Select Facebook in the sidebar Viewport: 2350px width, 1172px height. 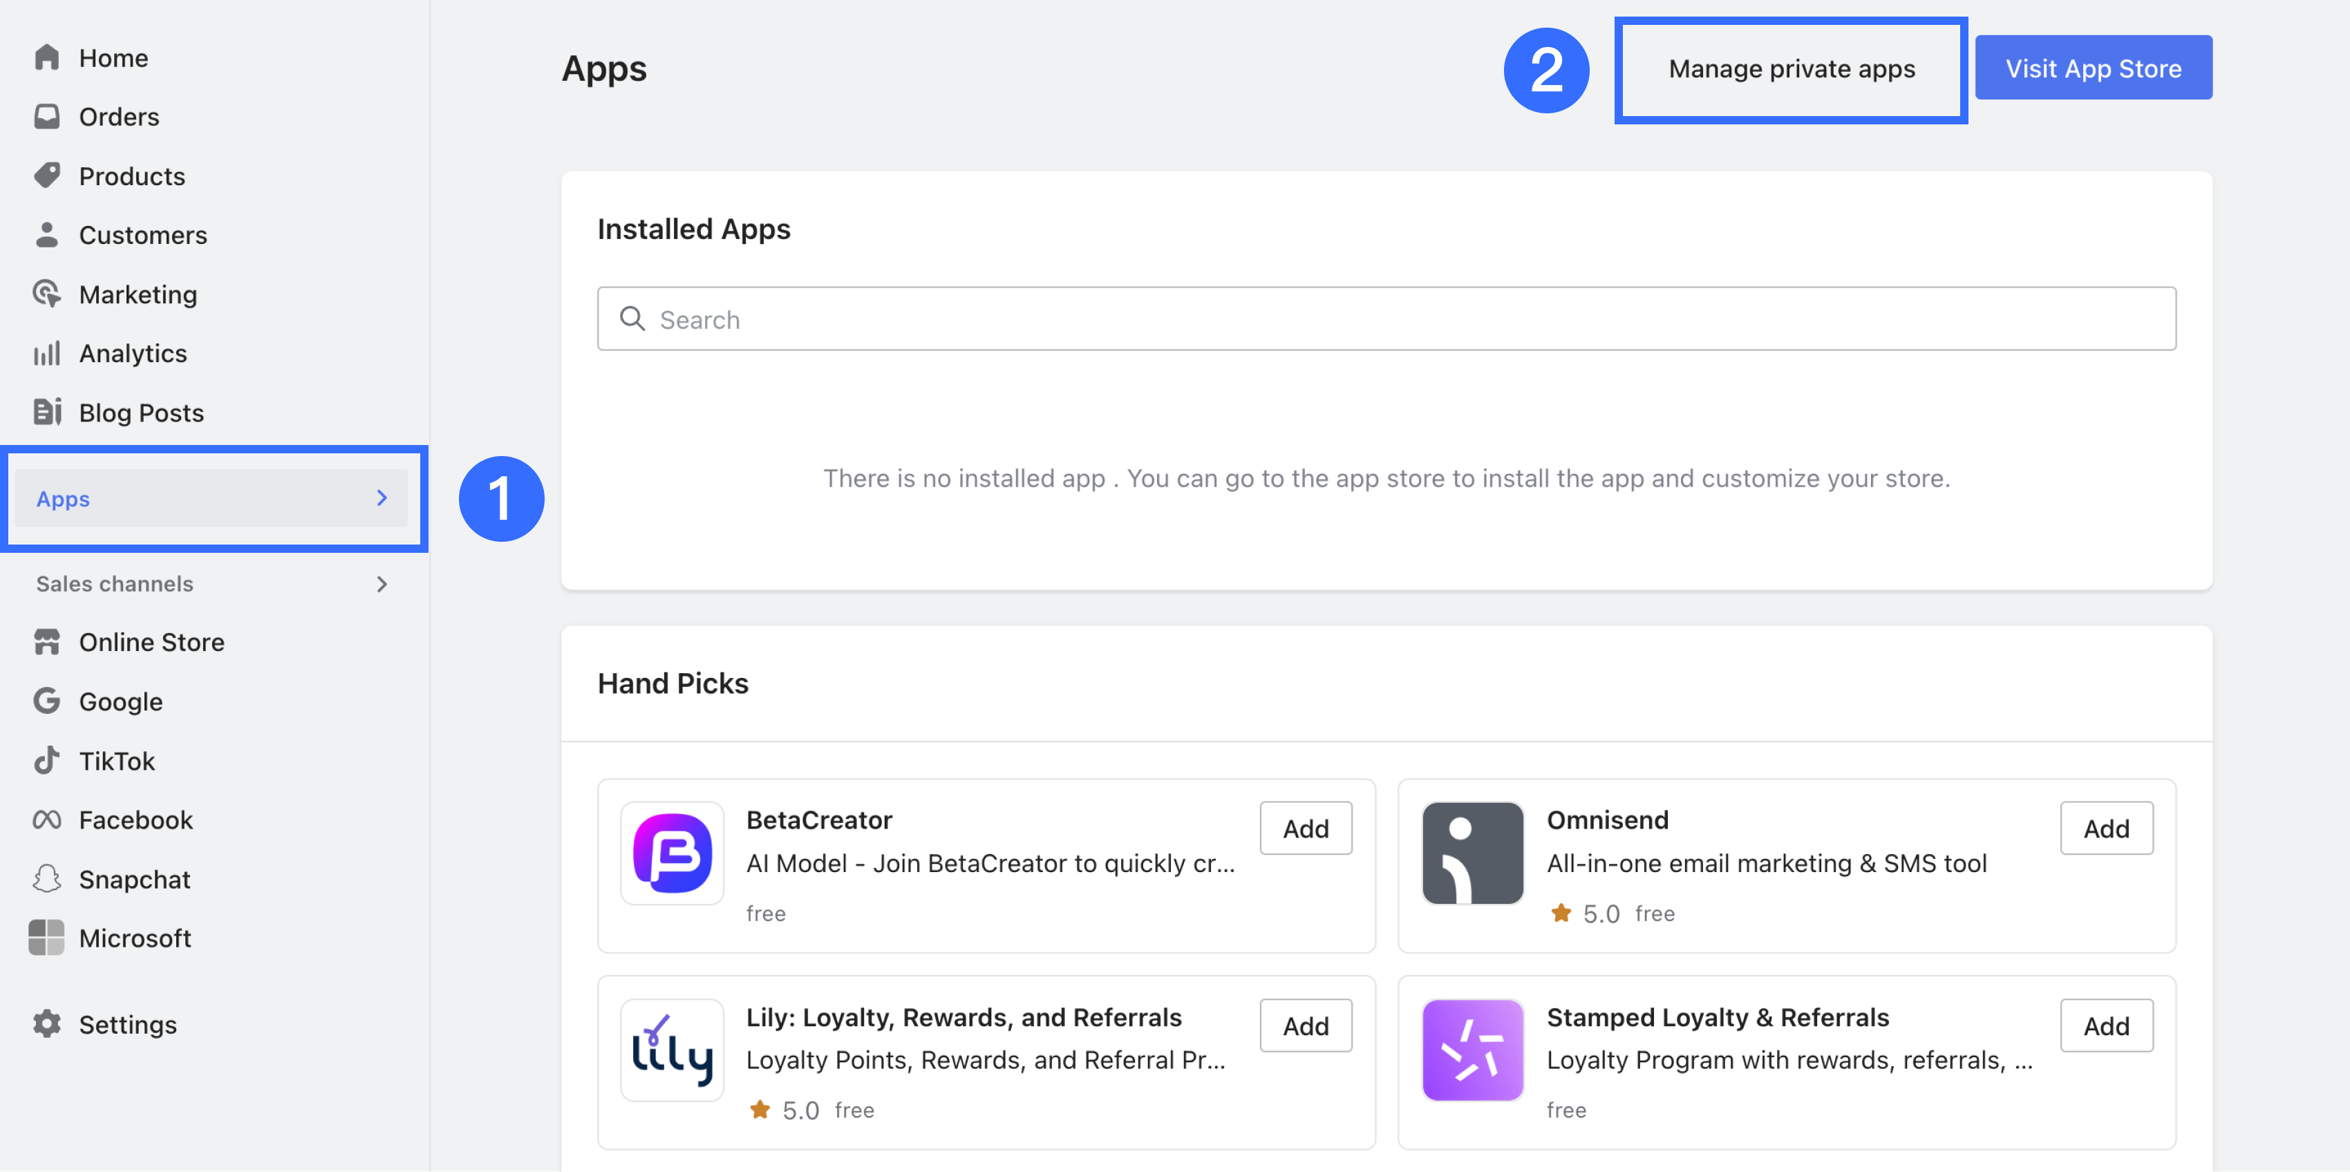[135, 820]
